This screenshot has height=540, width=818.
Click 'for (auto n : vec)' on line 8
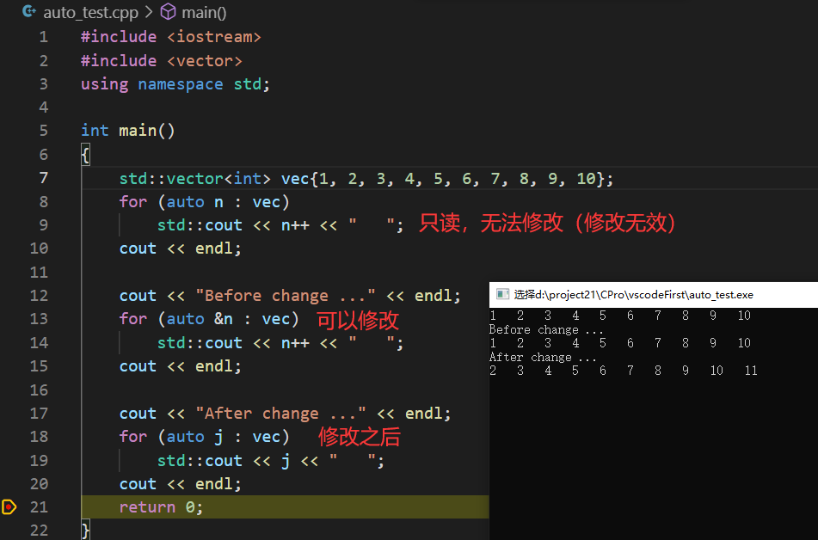pyautogui.click(x=204, y=202)
